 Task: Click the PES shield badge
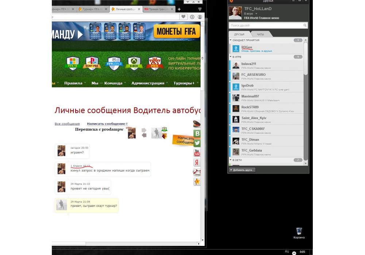155,63
